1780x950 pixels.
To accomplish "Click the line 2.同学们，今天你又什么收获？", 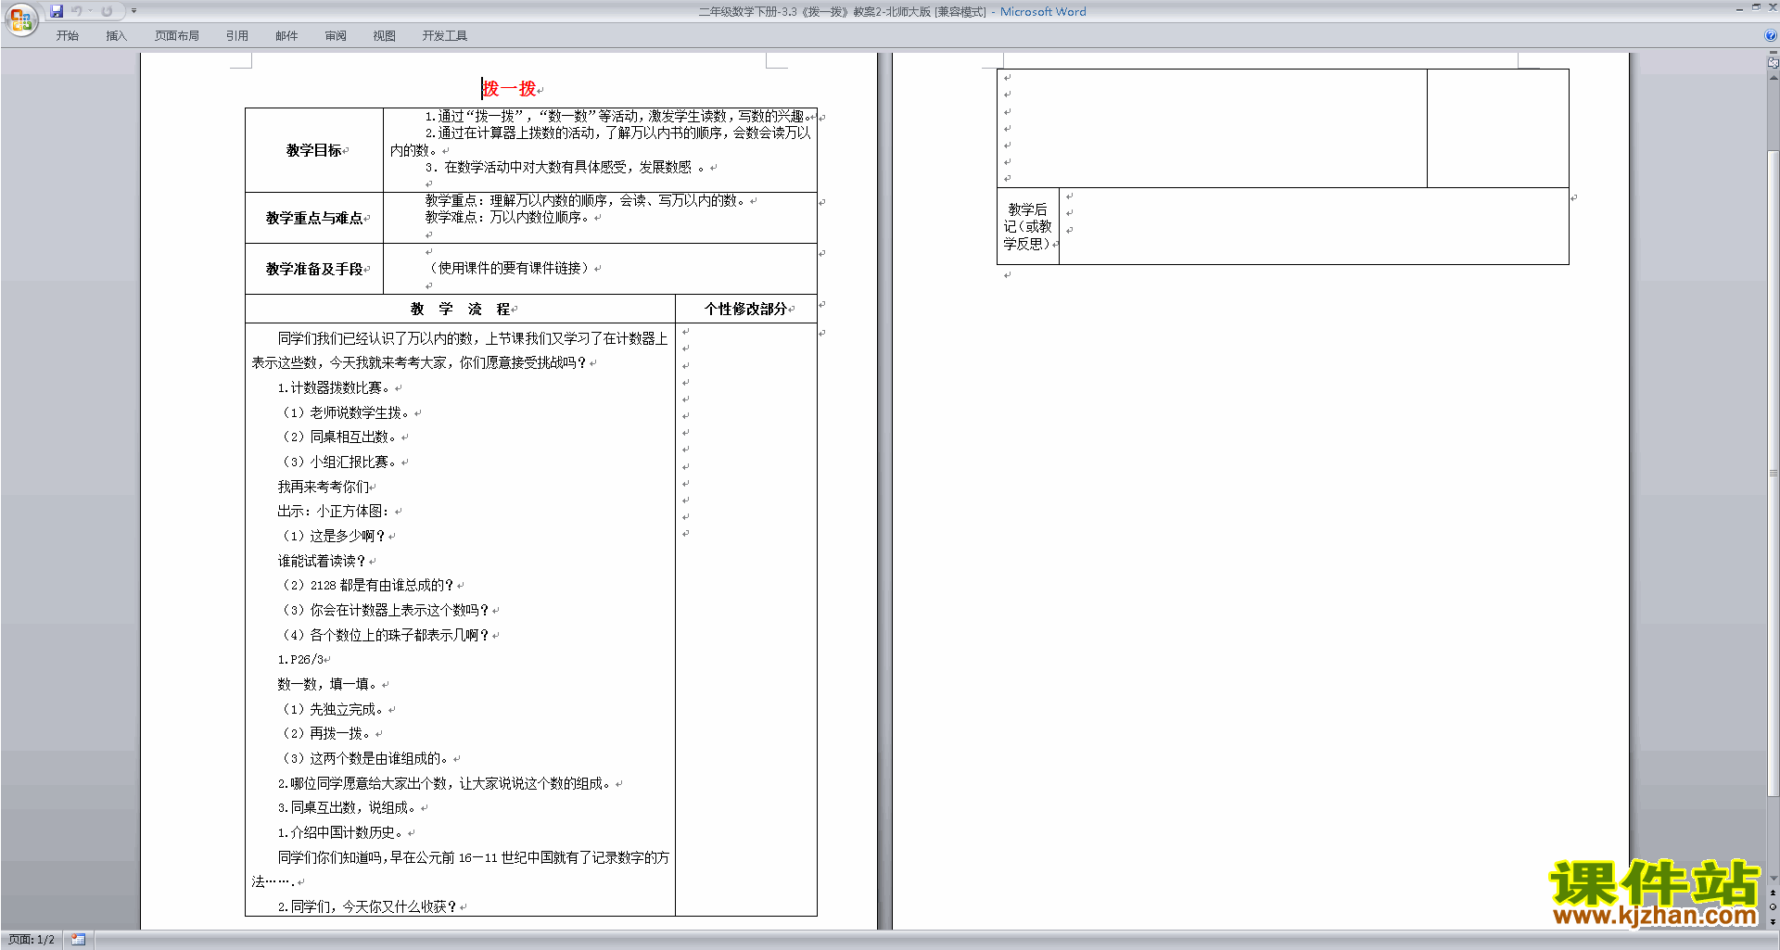I will tap(367, 906).
